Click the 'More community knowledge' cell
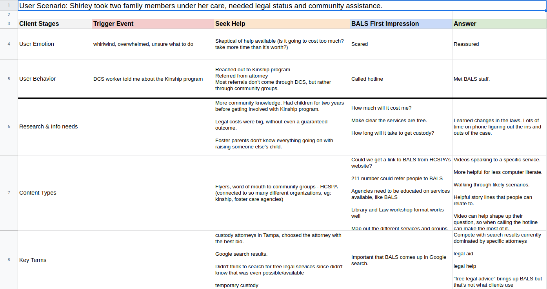Image resolution: width=547 pixels, height=289 pixels. coord(282,126)
